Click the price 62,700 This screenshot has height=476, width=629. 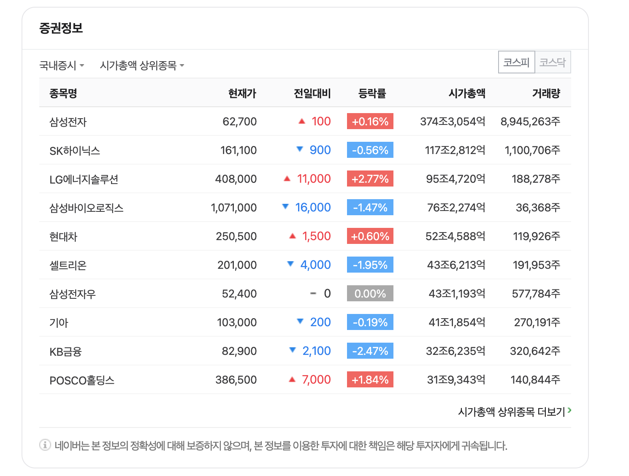[x=240, y=122]
